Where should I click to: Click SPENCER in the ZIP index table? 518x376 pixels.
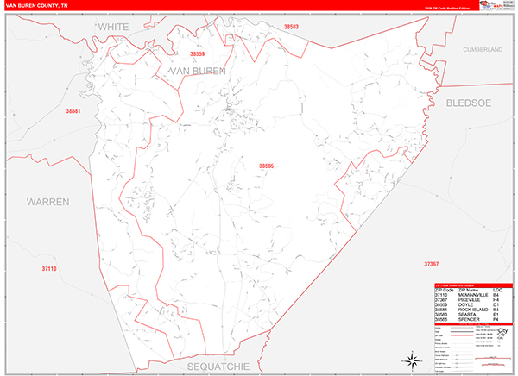point(469,320)
